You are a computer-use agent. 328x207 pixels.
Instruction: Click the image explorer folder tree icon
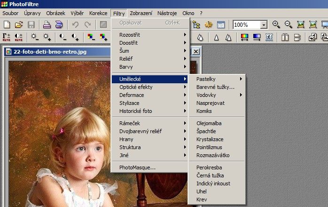[196, 25]
